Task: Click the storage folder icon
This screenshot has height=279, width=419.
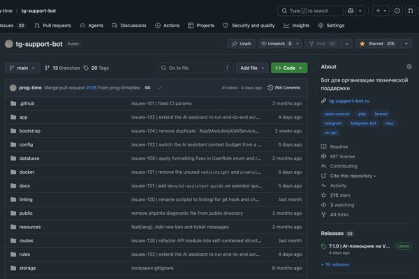Action: 13,268
